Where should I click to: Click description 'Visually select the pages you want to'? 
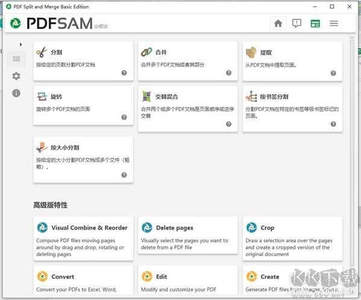[x=184, y=240]
